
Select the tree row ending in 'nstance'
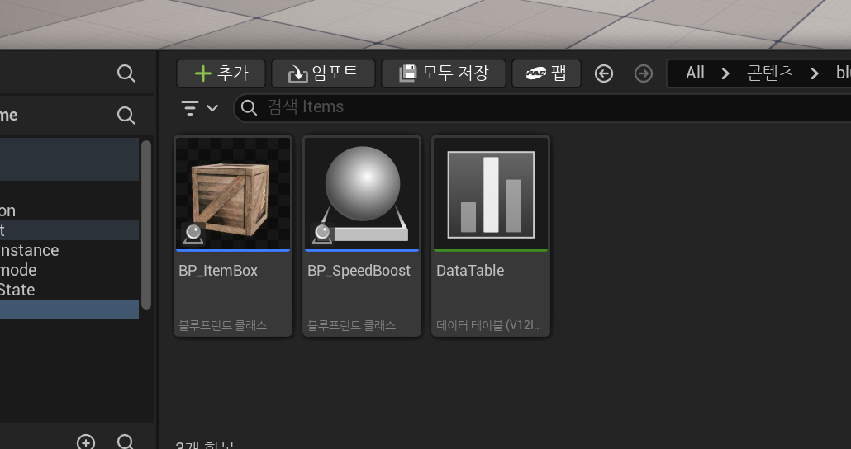[x=69, y=250]
